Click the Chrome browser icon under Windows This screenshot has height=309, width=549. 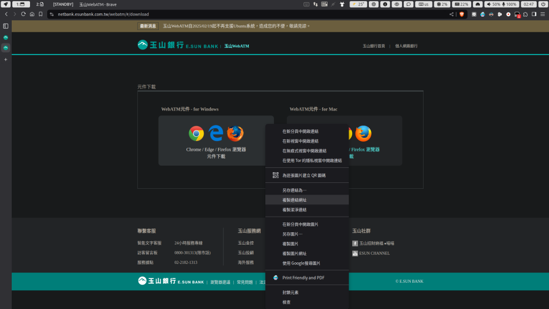pos(196,134)
